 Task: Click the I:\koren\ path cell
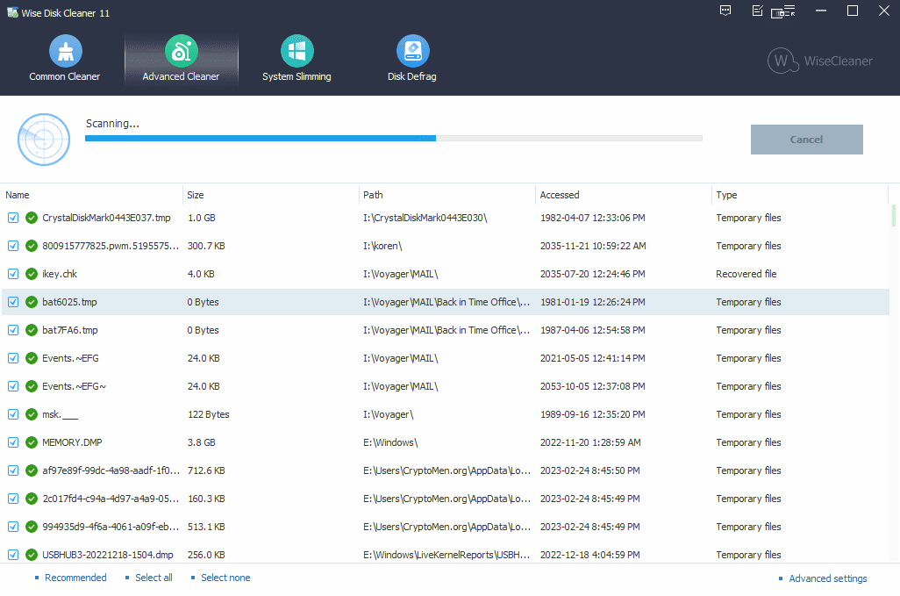pos(382,247)
